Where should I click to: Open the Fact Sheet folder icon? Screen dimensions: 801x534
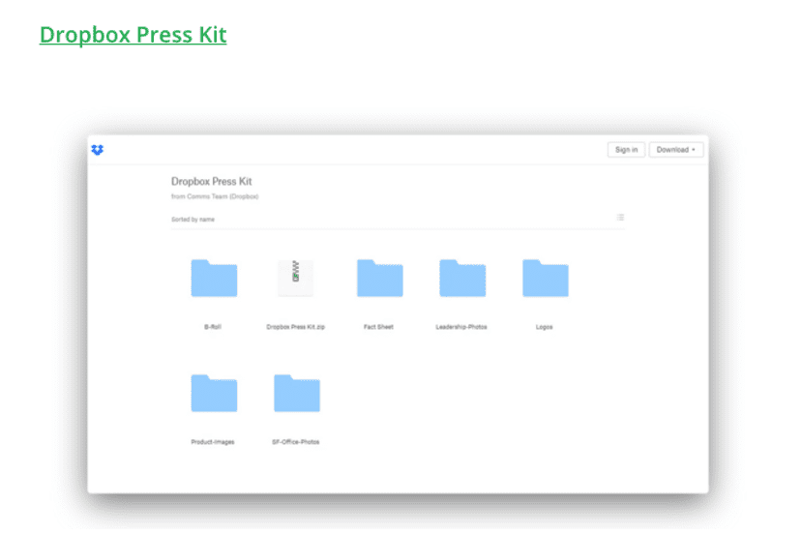(379, 278)
